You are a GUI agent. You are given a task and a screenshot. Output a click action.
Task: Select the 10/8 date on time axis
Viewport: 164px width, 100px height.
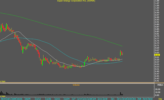point(14,99)
